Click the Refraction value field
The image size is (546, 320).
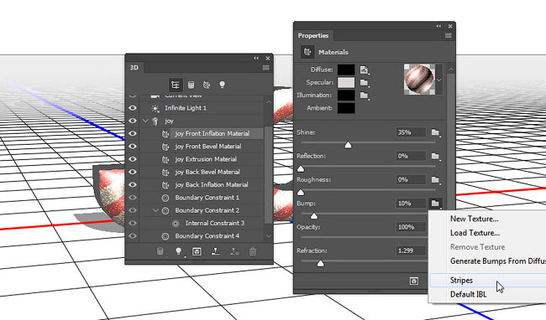[x=411, y=250]
